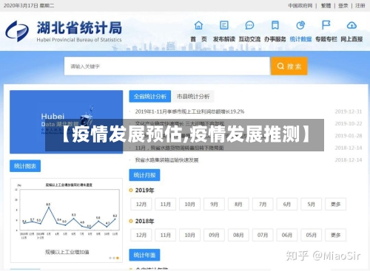Open the 互动交流 menu label
Image resolution: width=370 pixels, height=271 pixels.
point(249,39)
